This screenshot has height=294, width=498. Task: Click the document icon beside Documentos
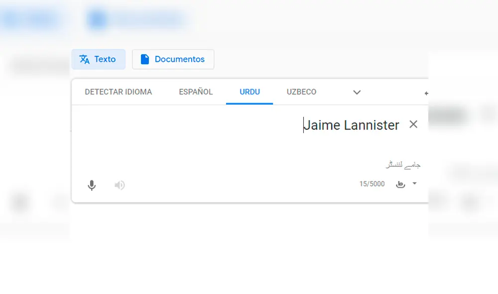pyautogui.click(x=144, y=59)
